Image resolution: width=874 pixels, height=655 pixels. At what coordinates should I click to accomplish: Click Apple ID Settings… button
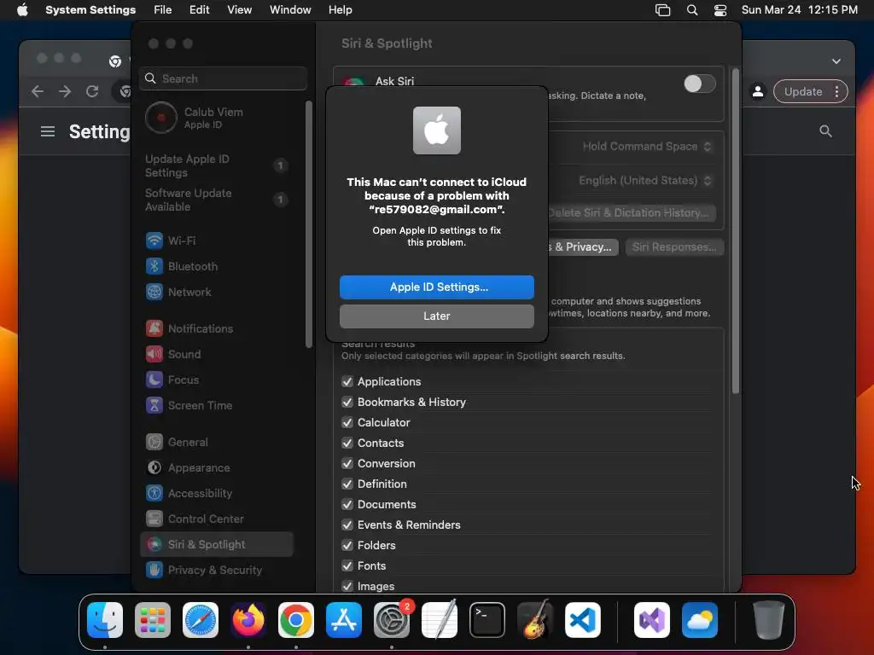tap(436, 287)
